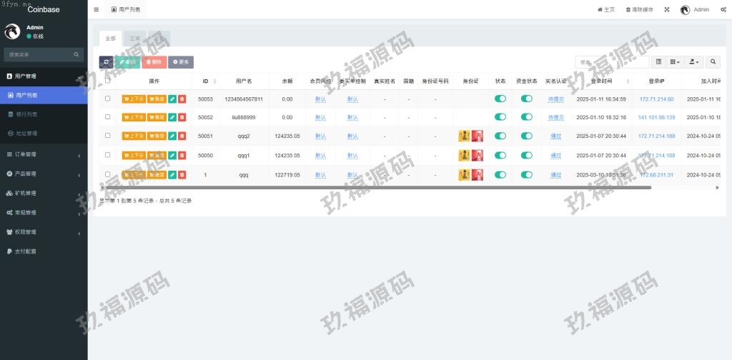The width and height of the screenshot is (732, 360).
Task: Toggle the 状态 switch for user 50053
Action: [500, 99]
